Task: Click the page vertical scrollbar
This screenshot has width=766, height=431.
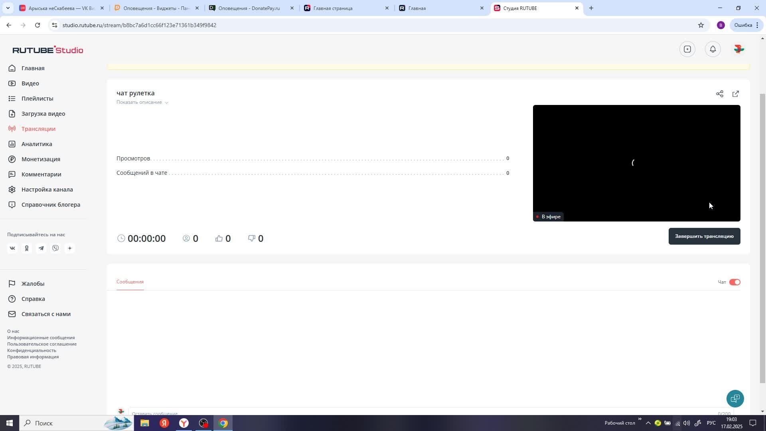Action: point(762,239)
